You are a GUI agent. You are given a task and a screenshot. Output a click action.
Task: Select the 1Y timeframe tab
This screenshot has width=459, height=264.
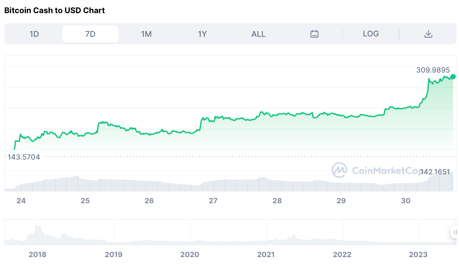pyautogui.click(x=202, y=33)
